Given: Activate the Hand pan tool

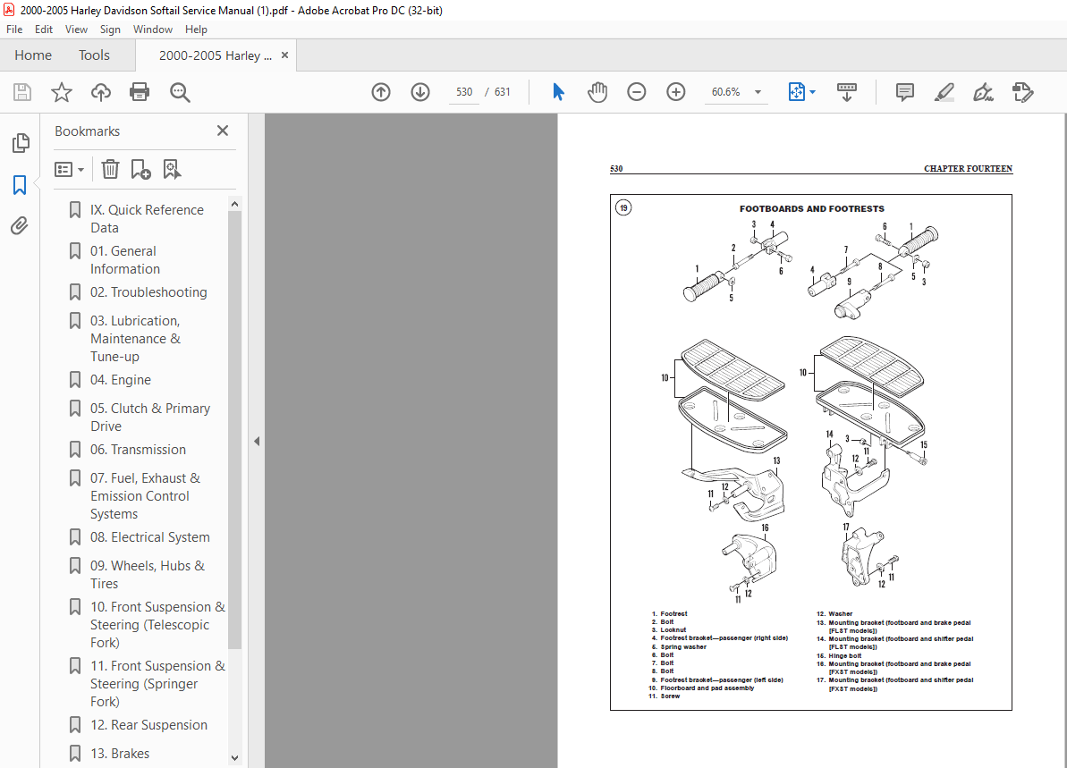Looking at the screenshot, I should tap(597, 92).
